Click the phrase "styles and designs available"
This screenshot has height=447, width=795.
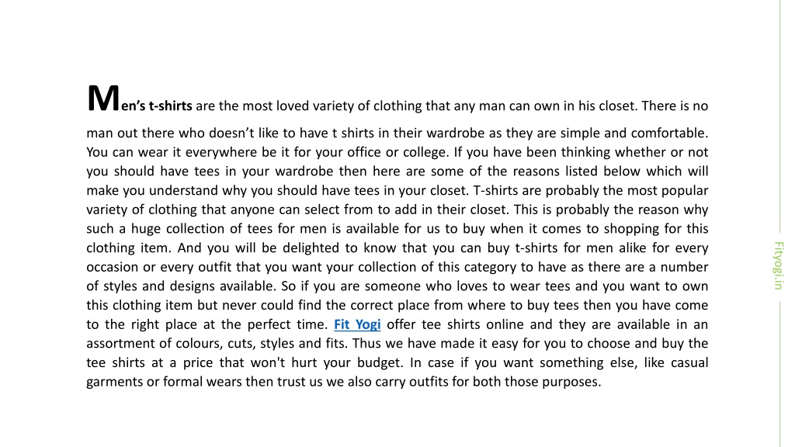pyautogui.click(x=189, y=286)
